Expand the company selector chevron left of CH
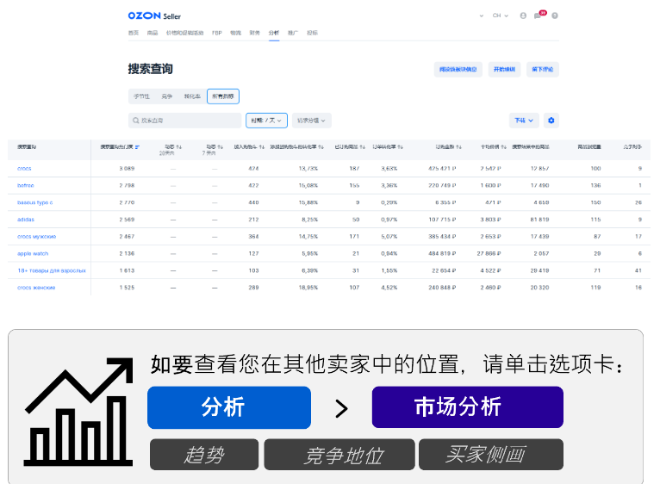Screen dimensions: 660x484 tap(481, 16)
